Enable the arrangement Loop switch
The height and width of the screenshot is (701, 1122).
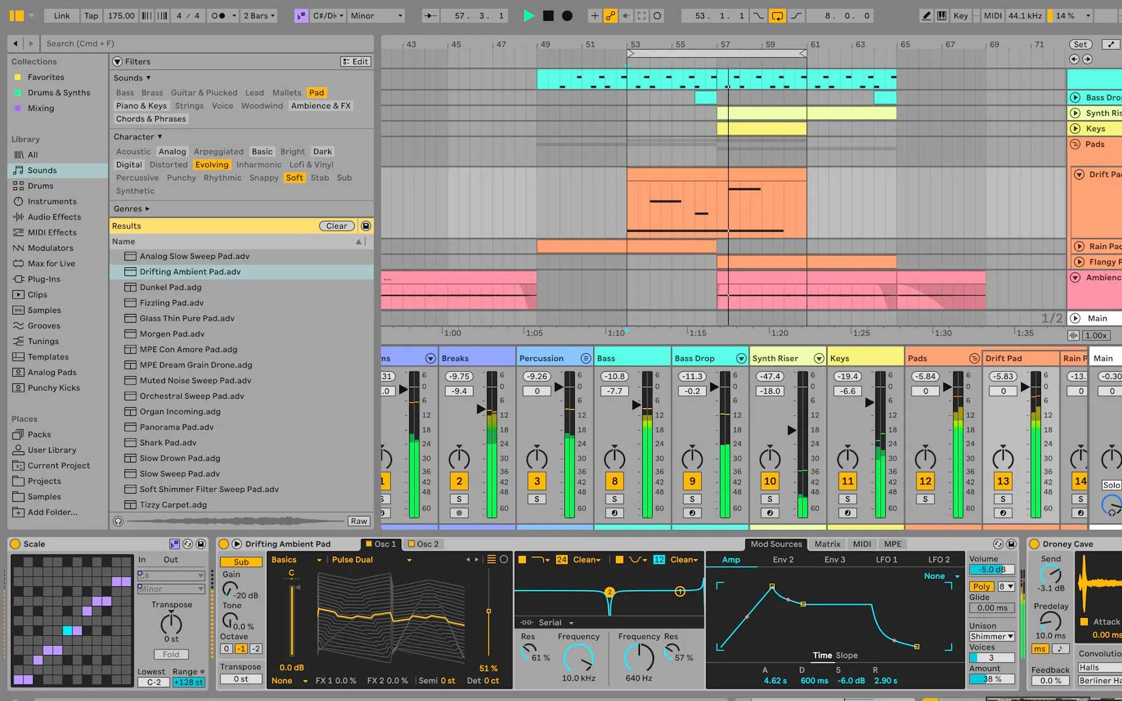point(777,16)
